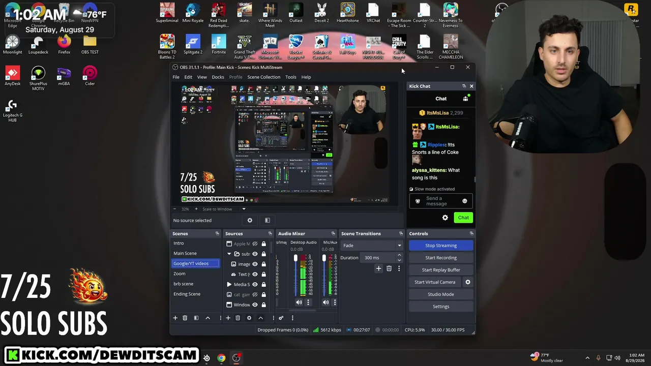
Task: Float the Kick Chat dock
Action: [x=464, y=86]
